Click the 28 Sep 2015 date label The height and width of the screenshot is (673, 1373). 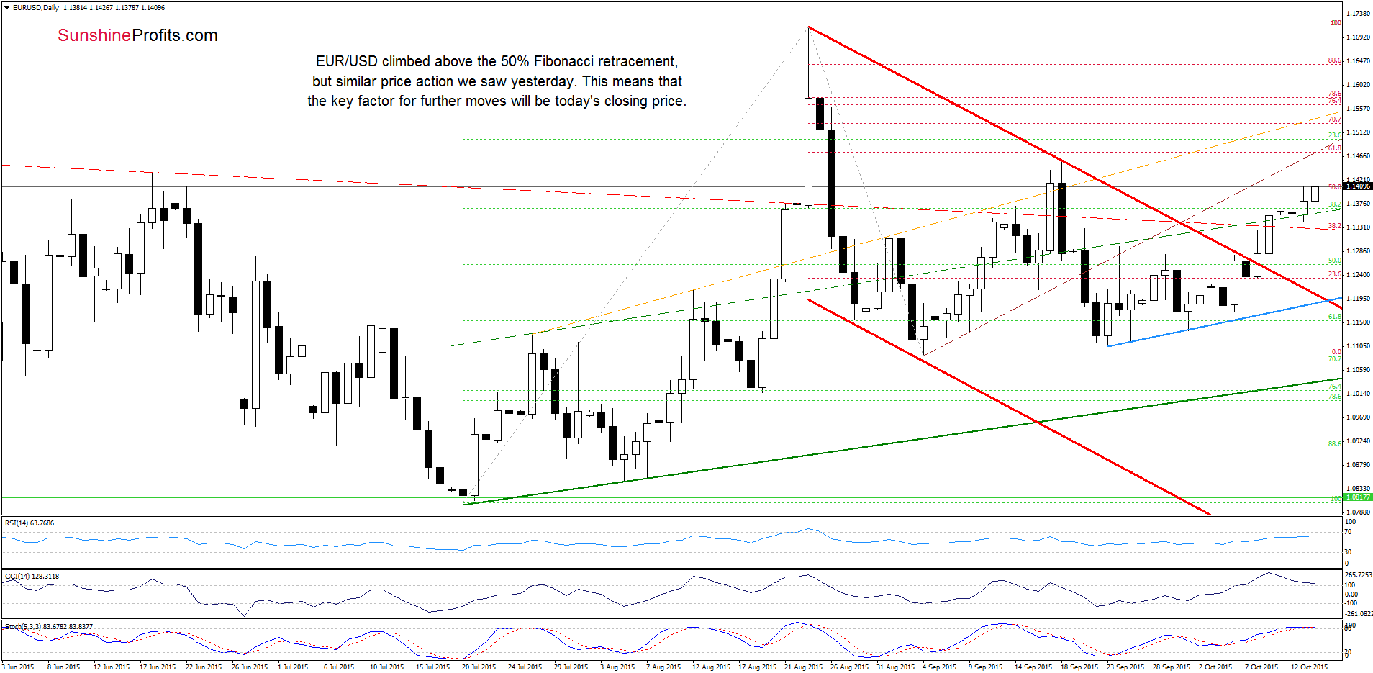(x=1171, y=667)
